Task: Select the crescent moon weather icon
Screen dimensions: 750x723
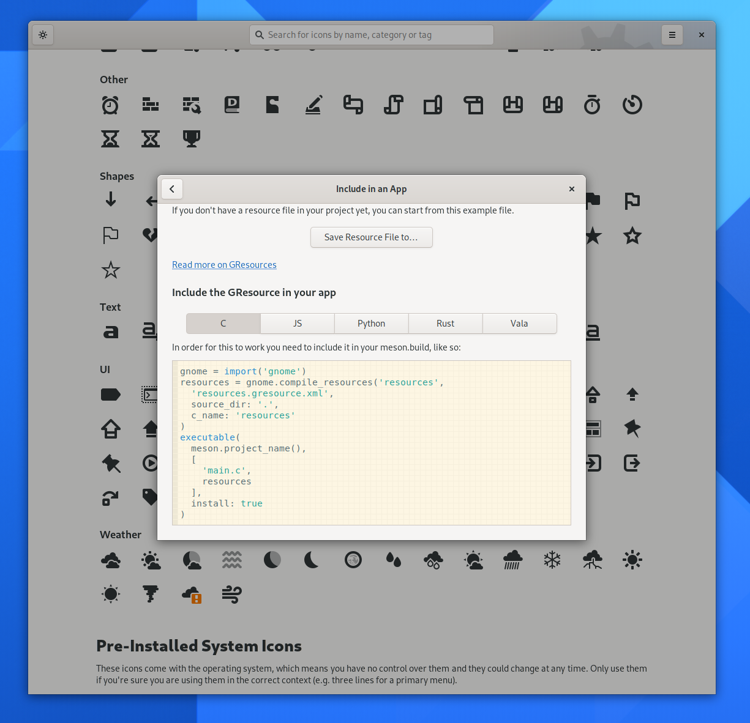Action: pyautogui.click(x=312, y=560)
